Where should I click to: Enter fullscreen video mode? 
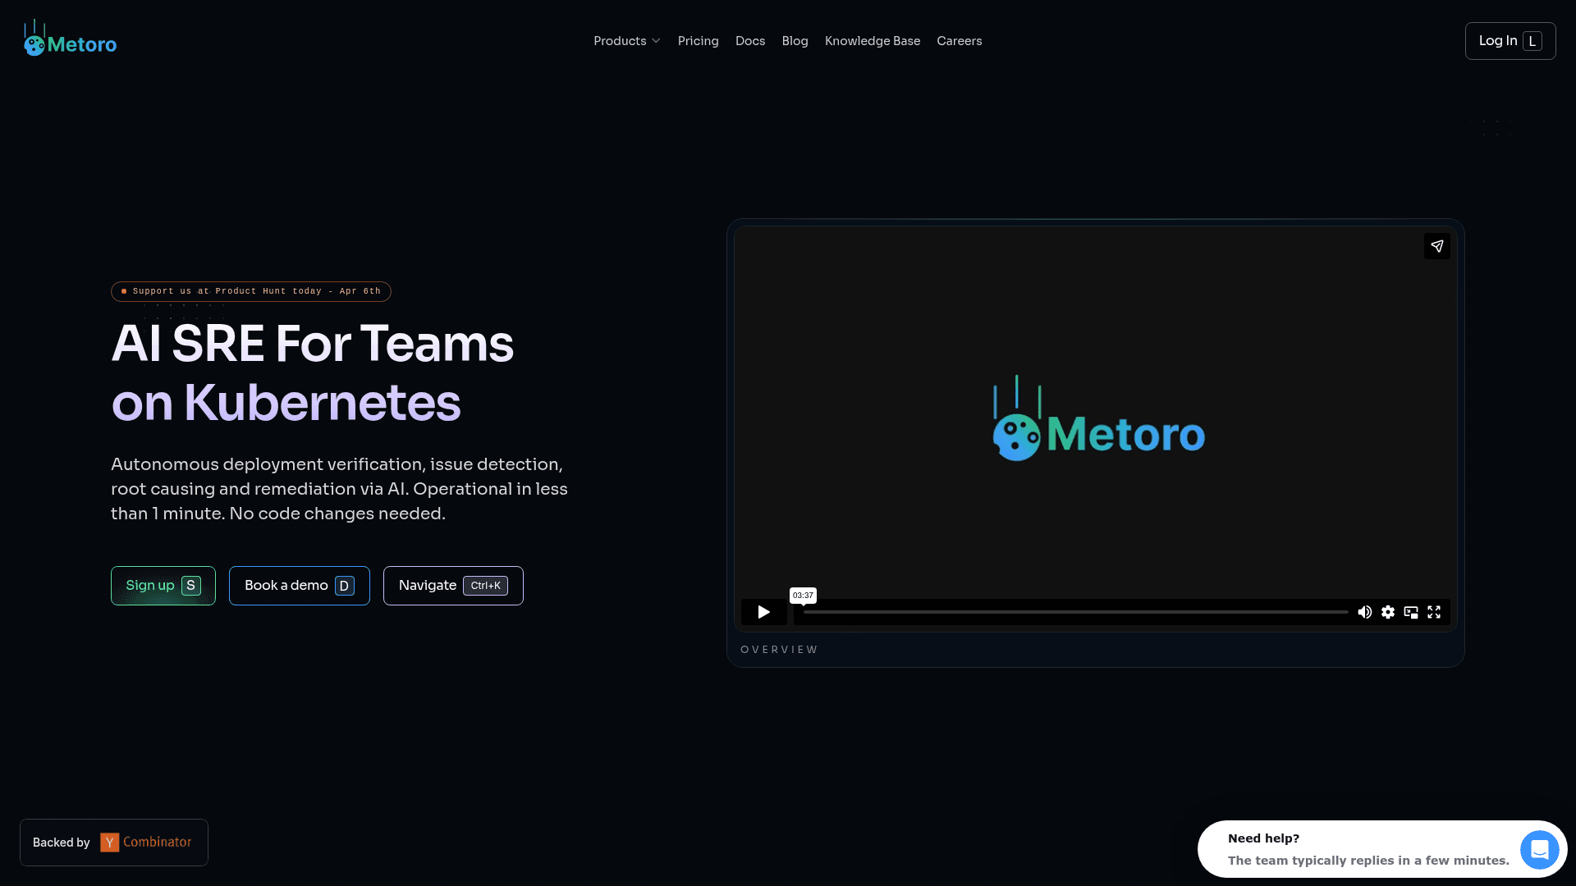[x=1434, y=611]
